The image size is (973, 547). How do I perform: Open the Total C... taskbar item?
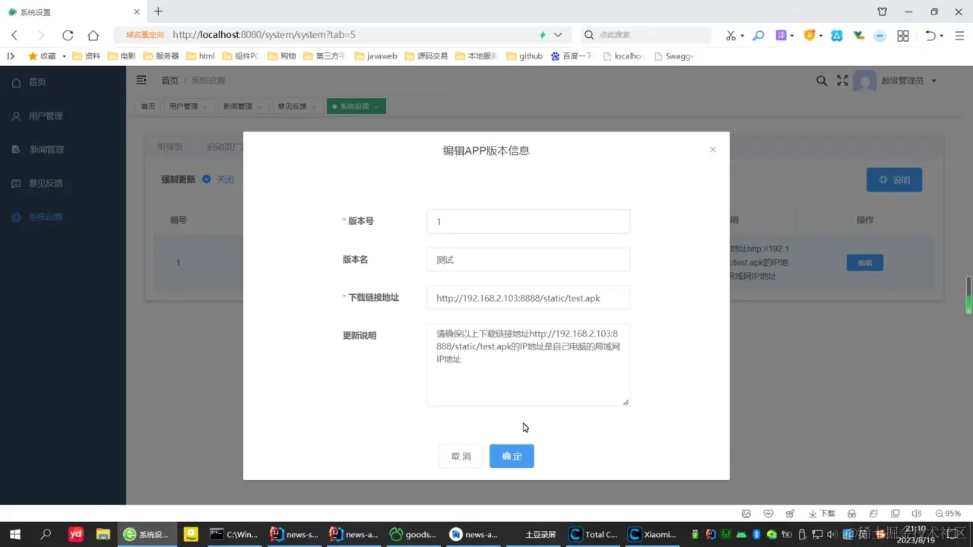[593, 534]
